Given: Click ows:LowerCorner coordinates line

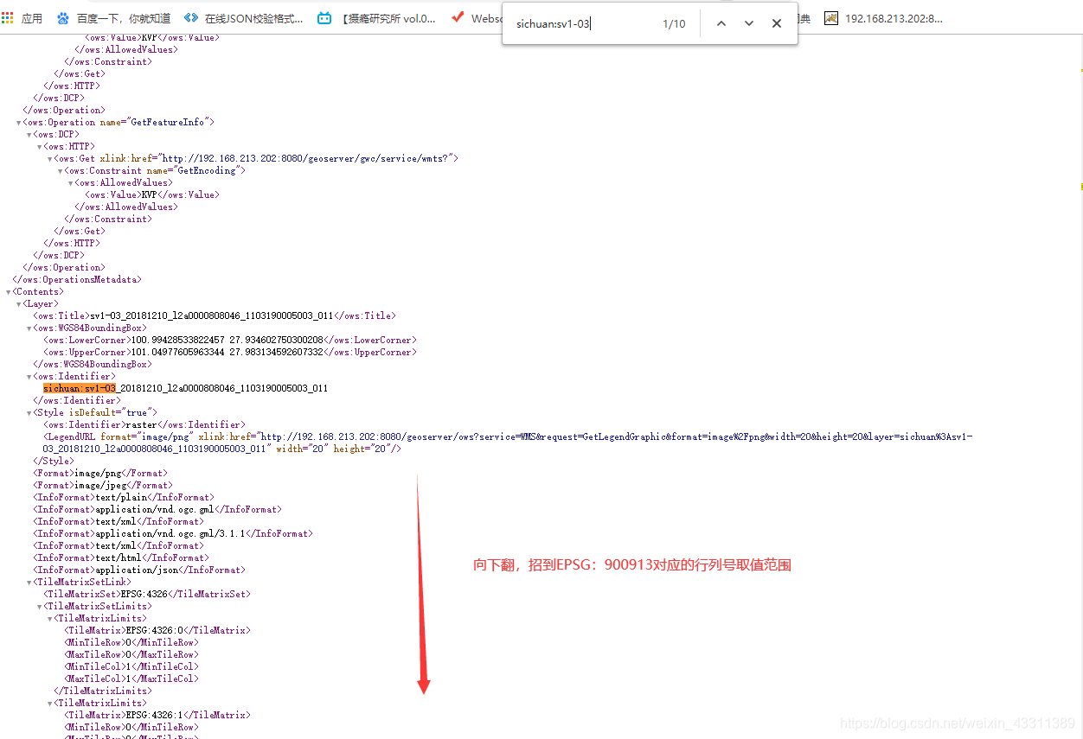Looking at the screenshot, I should 230,341.
